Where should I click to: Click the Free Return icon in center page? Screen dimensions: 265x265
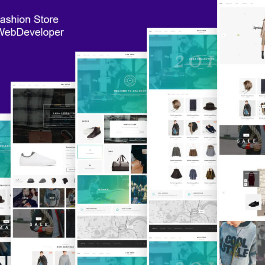[117, 209]
